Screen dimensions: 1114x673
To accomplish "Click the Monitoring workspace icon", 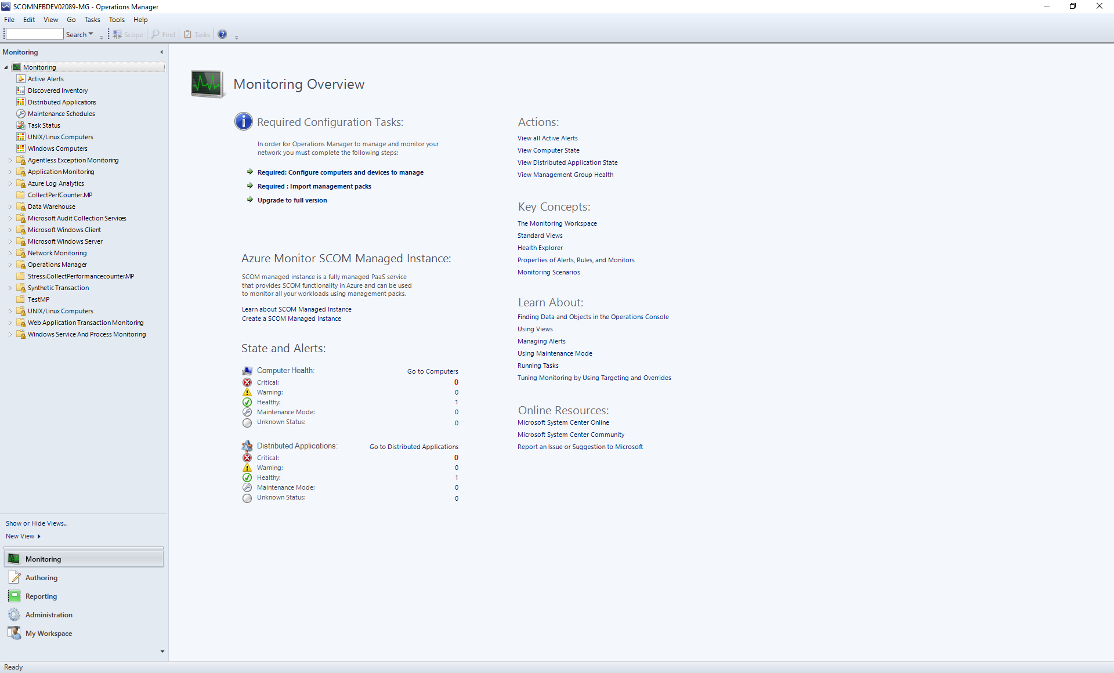I will (x=13, y=559).
